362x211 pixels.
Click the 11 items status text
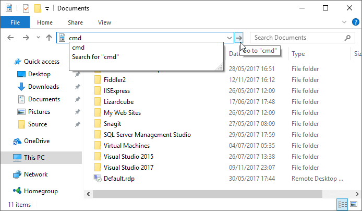tap(19, 205)
